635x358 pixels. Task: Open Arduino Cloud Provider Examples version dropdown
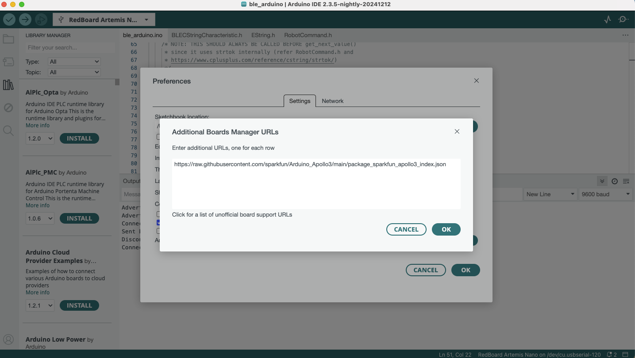coord(40,305)
